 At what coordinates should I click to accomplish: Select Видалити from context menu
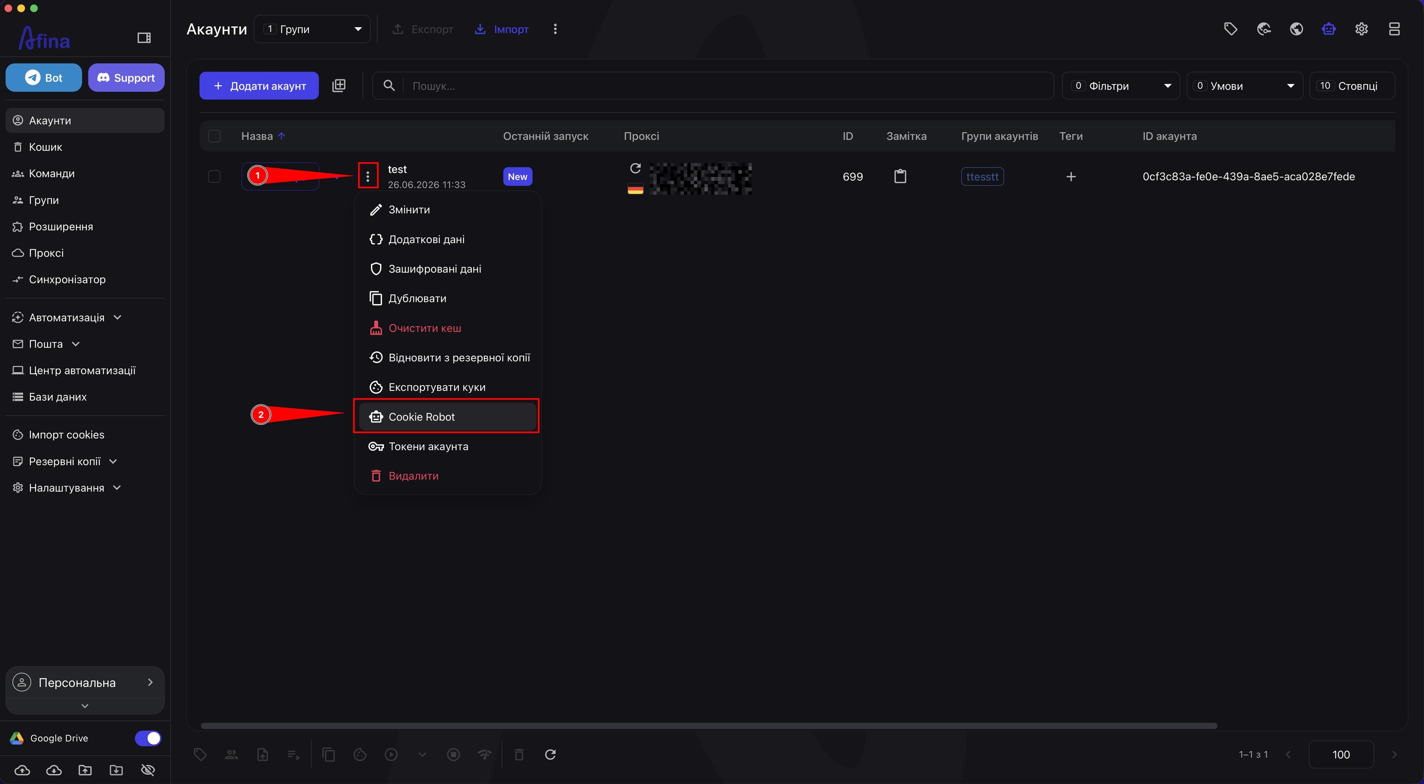pos(447,475)
